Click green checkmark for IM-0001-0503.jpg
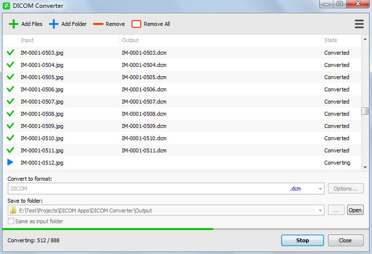The width and height of the screenshot is (372, 254). (10, 52)
